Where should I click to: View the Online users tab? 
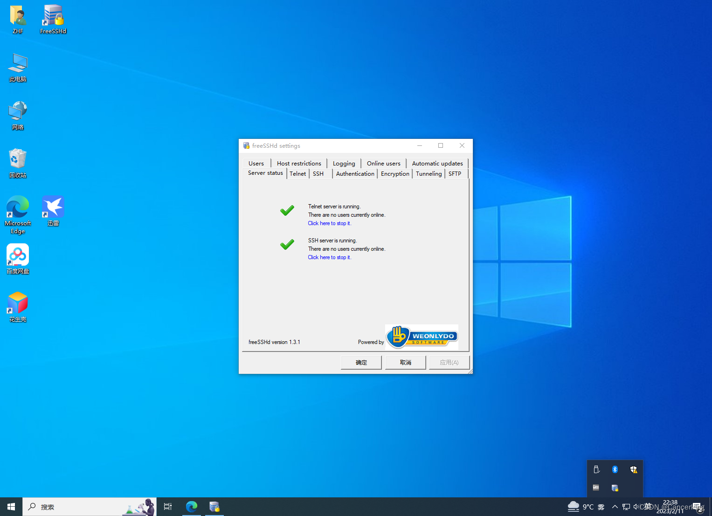383,163
